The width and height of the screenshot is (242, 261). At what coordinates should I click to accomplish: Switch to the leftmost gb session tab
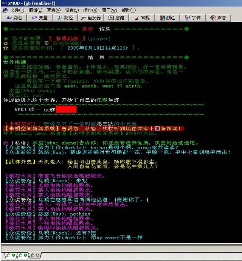9,256
